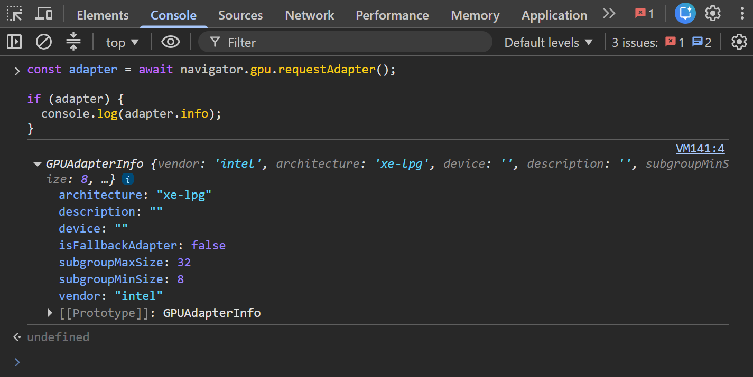Viewport: 753px width, 377px height.
Task: Create a live expression with the eye icon
Action: (x=171, y=42)
